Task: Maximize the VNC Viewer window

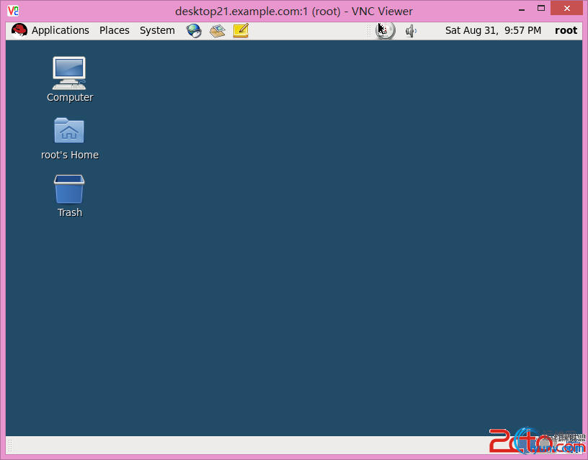Action: click(540, 8)
